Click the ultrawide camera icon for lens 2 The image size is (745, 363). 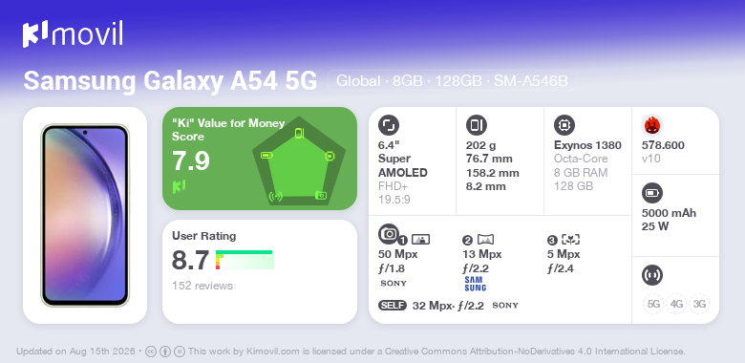pos(485,240)
